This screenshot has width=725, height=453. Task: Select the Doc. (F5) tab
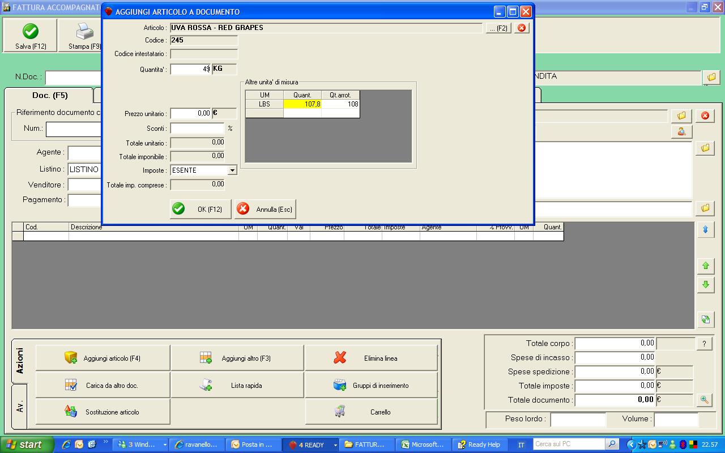(49, 95)
